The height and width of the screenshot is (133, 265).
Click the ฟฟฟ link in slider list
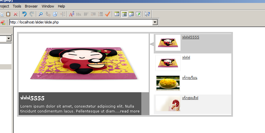186,57
